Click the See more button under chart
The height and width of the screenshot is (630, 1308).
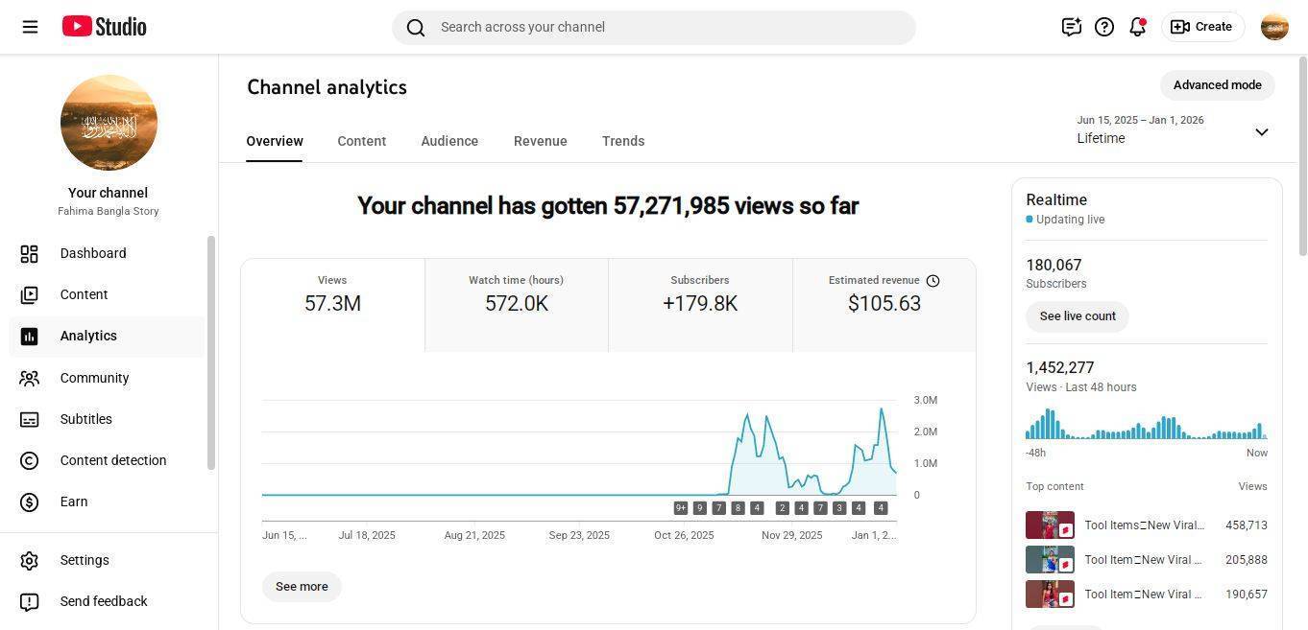[x=302, y=587]
